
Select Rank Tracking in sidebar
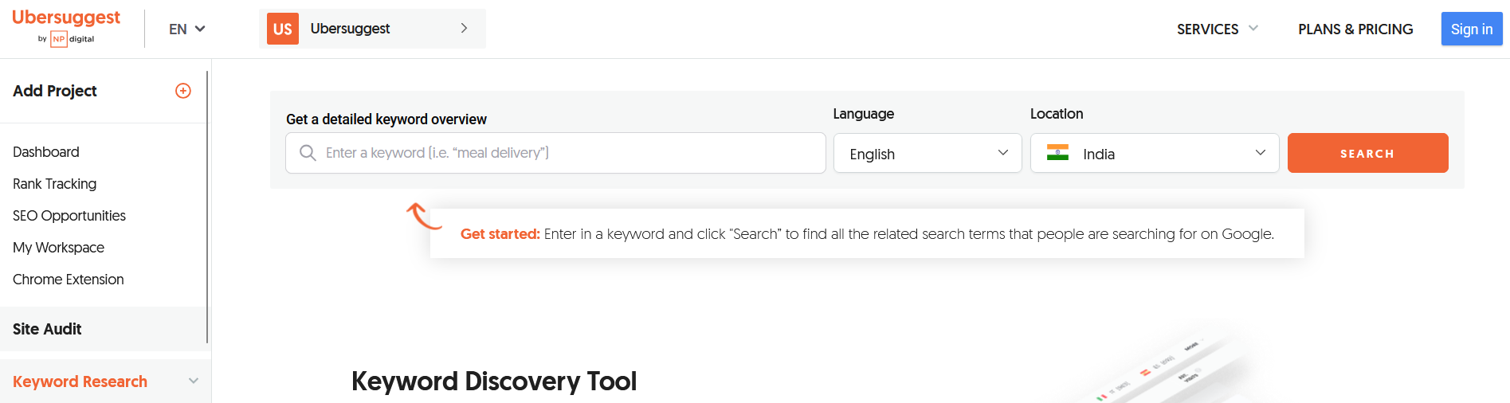coord(55,184)
